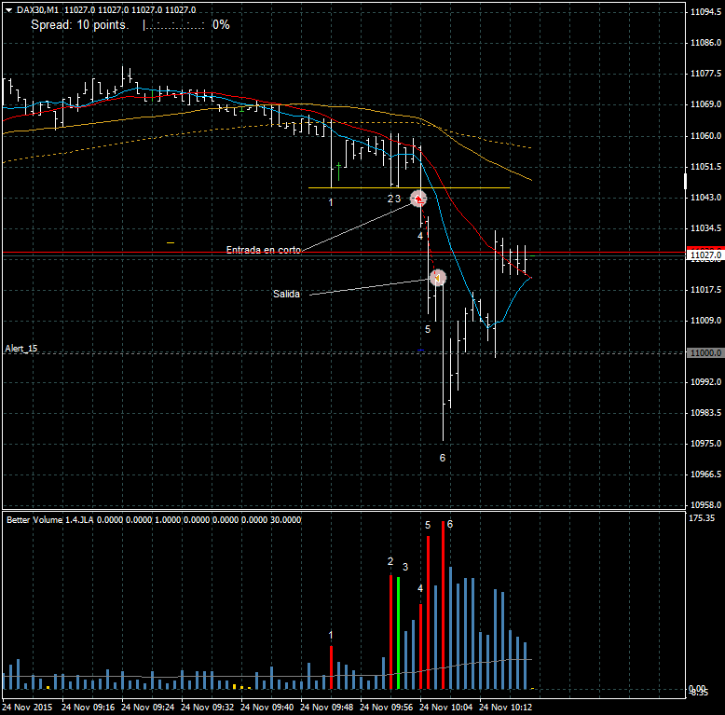Screen dimensions: 725x715
Task: Click the exit marker icon near Salida
Action: [x=437, y=277]
